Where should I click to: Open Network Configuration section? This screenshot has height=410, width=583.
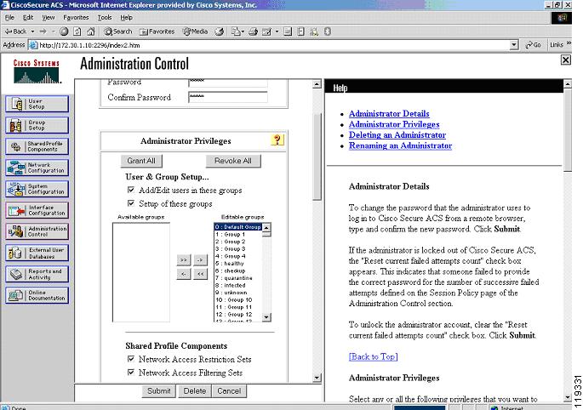[x=37, y=168]
